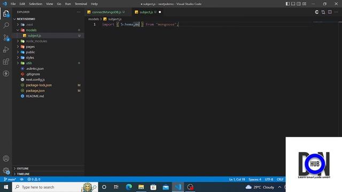342x192 pixels.
Task: Click the Explorer more actions ellipsis
Action: (x=79, y=12)
